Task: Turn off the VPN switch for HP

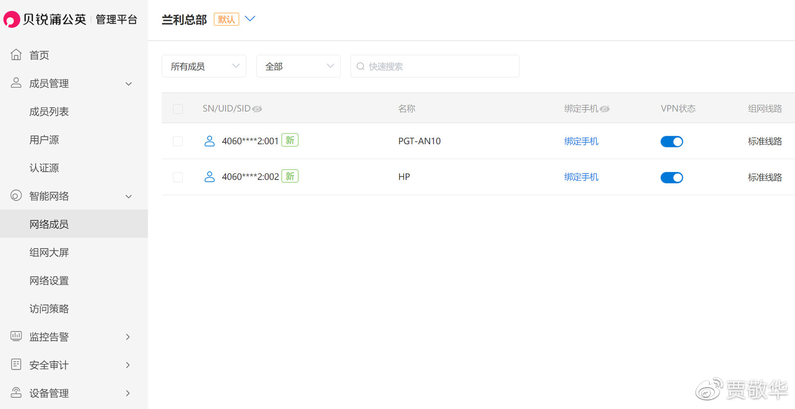Action: coord(672,177)
